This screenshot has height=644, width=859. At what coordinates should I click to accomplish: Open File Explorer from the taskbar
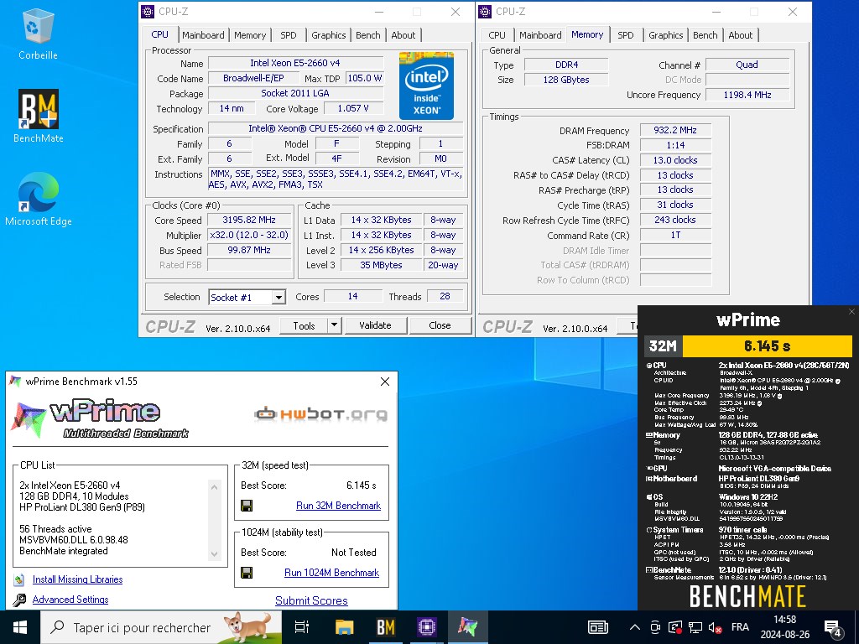tap(345, 627)
